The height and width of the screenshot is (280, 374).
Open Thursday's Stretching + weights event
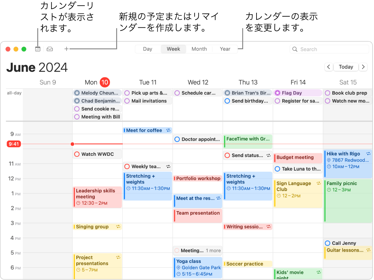coord(248,186)
